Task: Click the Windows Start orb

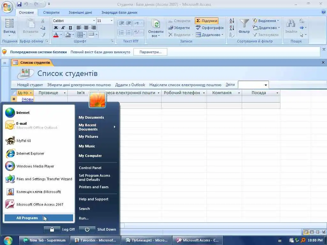Action: [8, 240]
